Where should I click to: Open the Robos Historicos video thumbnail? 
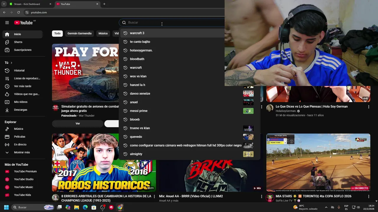(x=104, y=163)
